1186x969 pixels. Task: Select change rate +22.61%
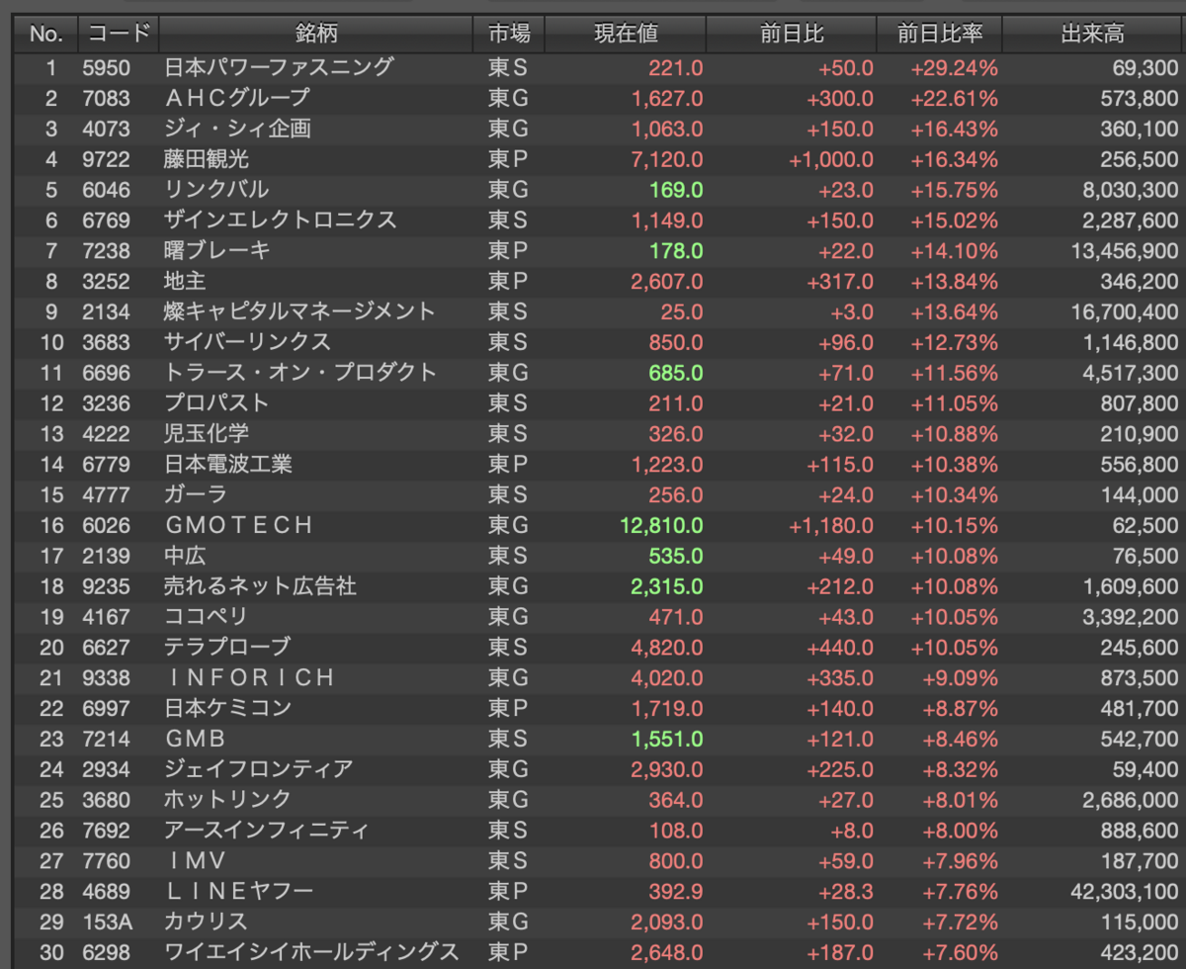[955, 98]
